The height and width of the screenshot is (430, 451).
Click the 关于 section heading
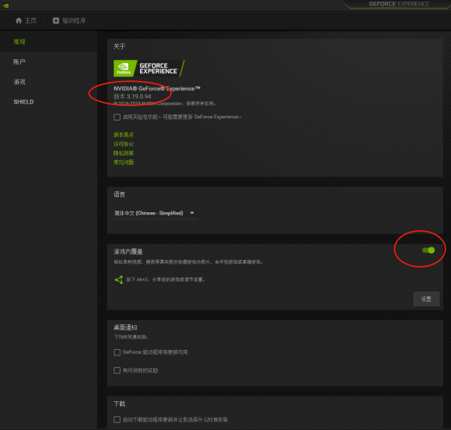120,47
